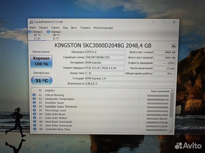Select the Data Units Read attribute text

[x=55, y=114]
